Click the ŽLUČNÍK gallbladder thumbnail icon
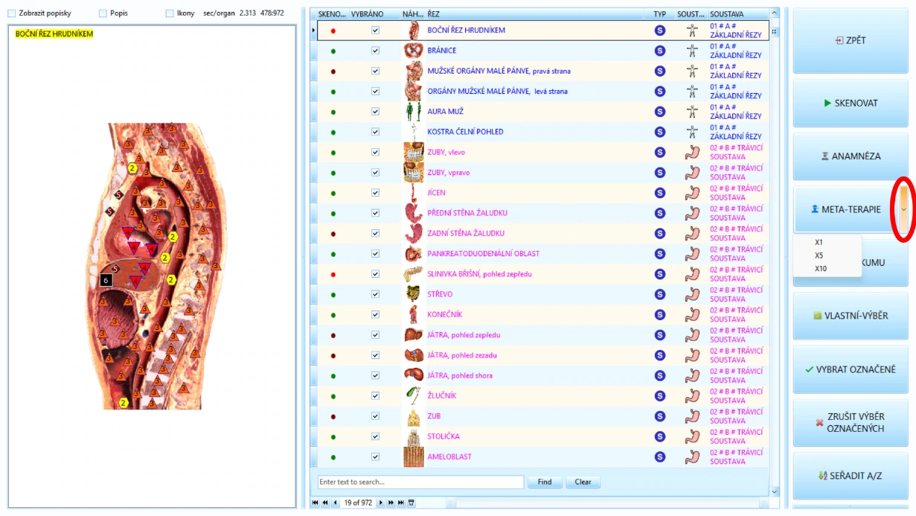Viewport: 916px width, 516px height. pyautogui.click(x=413, y=395)
